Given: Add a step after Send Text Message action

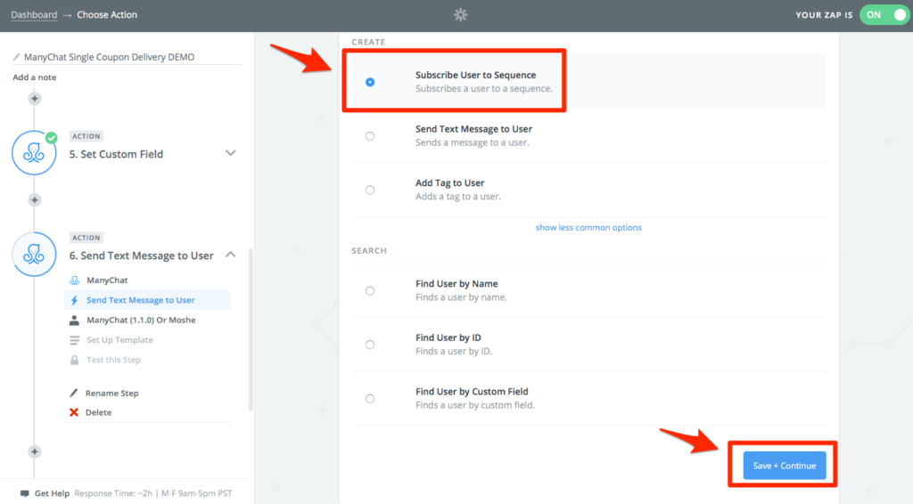Looking at the screenshot, I should 35,451.
